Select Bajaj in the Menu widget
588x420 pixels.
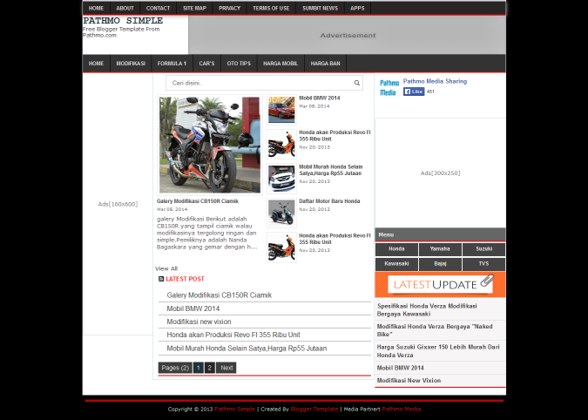[440, 264]
